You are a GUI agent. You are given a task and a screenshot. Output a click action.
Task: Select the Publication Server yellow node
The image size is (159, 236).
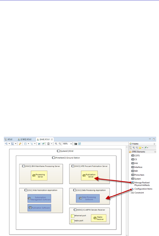point(89,176)
